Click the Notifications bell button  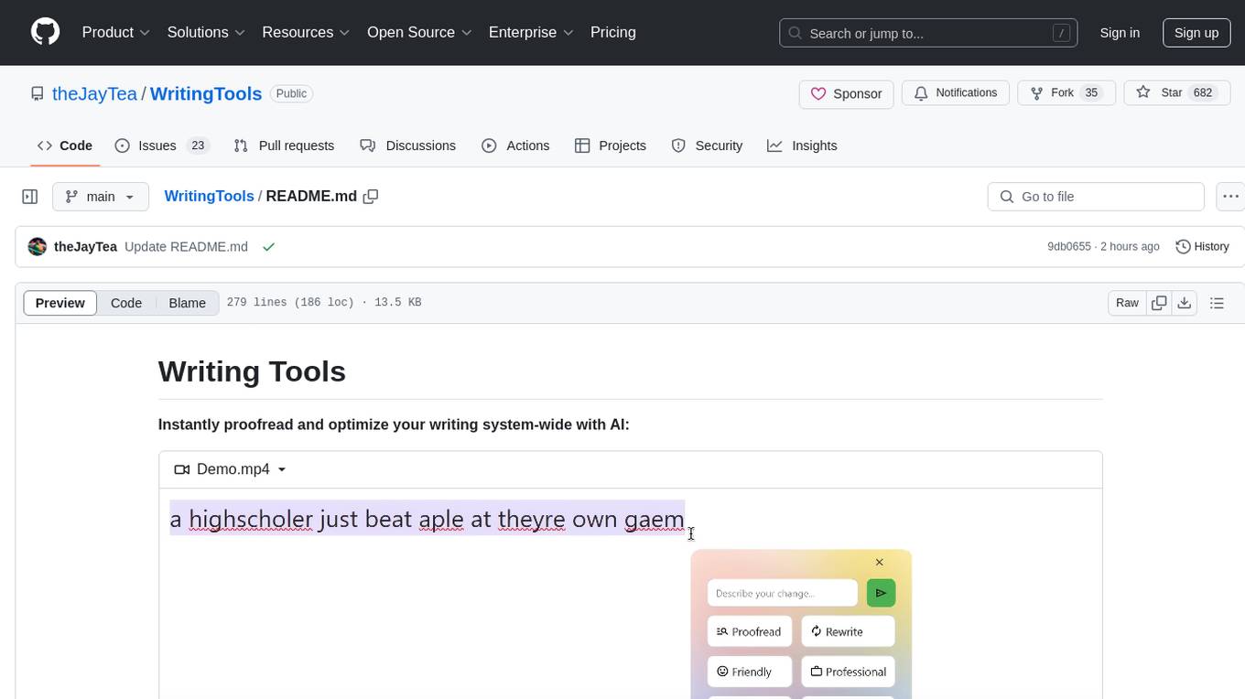pos(956,93)
